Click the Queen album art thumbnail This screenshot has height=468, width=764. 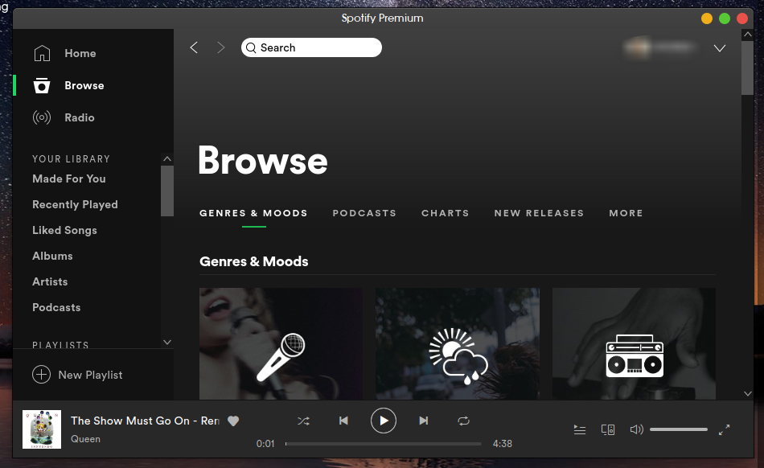coord(42,429)
